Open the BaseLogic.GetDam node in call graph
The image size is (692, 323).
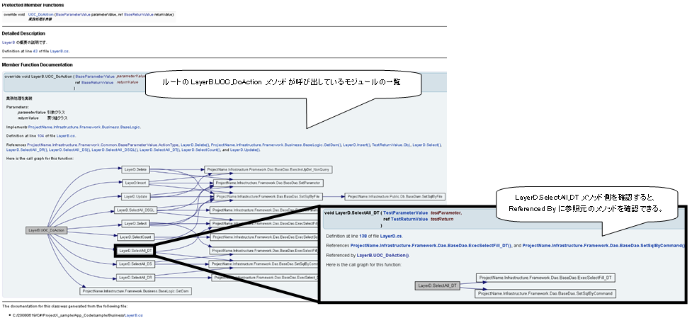pyautogui.click(x=136, y=290)
